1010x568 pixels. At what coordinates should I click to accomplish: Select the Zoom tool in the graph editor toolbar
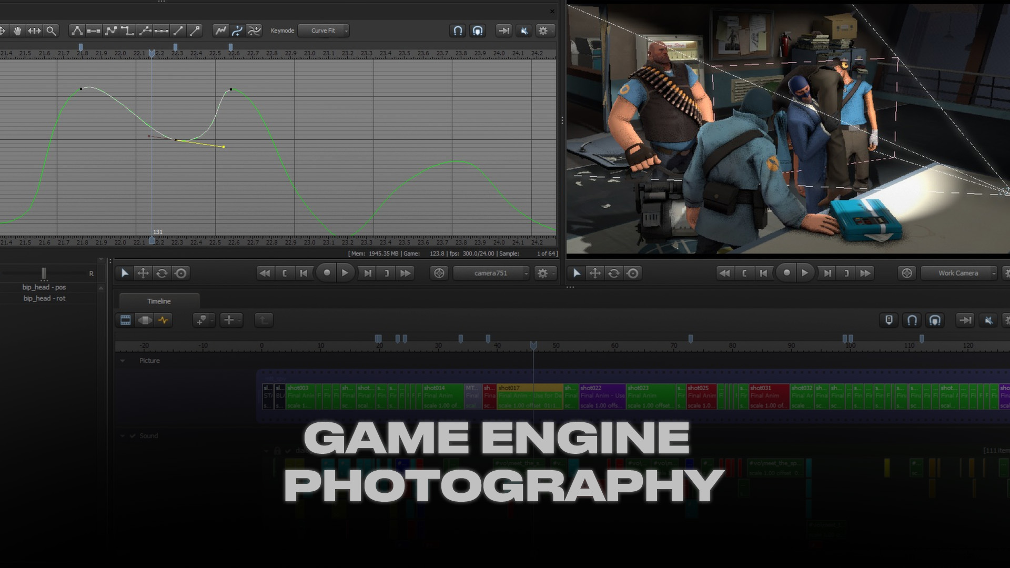tap(50, 31)
